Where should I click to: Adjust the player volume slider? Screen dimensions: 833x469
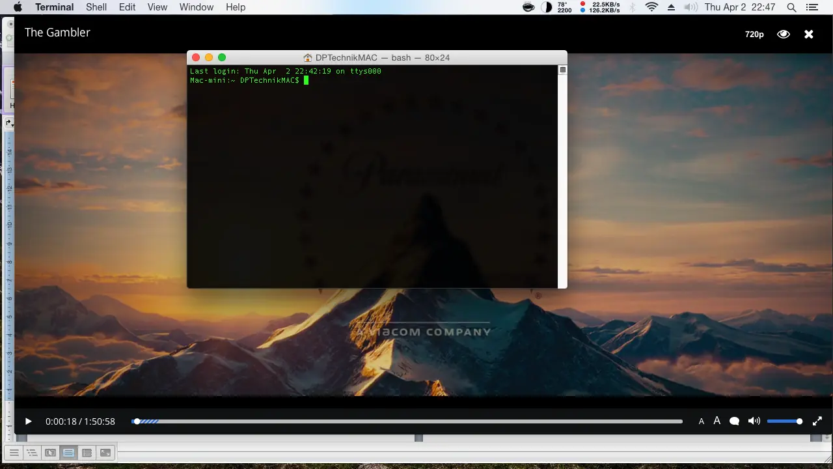click(785, 421)
